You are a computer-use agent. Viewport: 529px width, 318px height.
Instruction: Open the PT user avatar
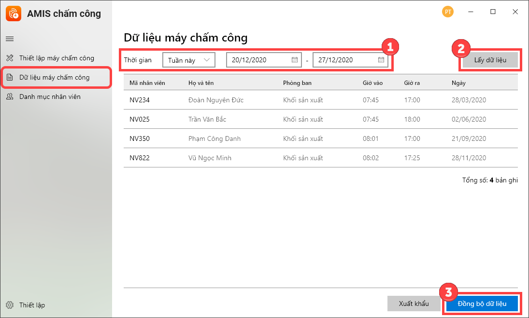pos(448,12)
